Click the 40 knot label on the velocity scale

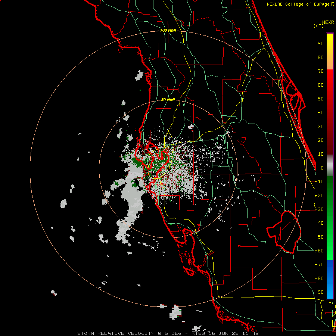321,113
